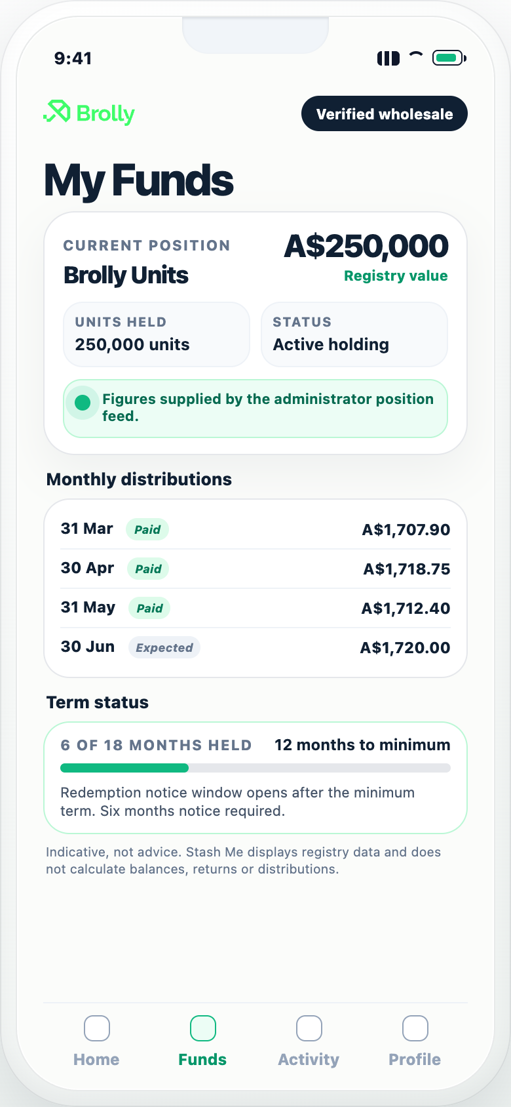Image resolution: width=511 pixels, height=1107 pixels.
Task: Select the 31 Mar distribution date
Action: [x=86, y=529]
